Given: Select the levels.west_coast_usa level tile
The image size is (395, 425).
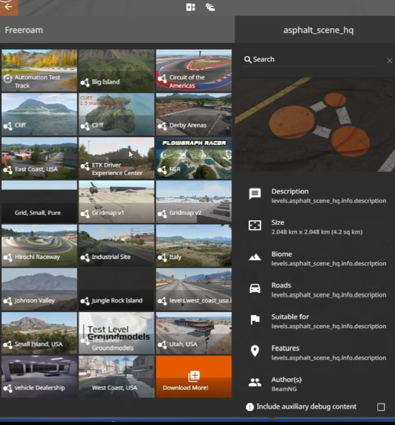Looking at the screenshot, I should (194, 289).
